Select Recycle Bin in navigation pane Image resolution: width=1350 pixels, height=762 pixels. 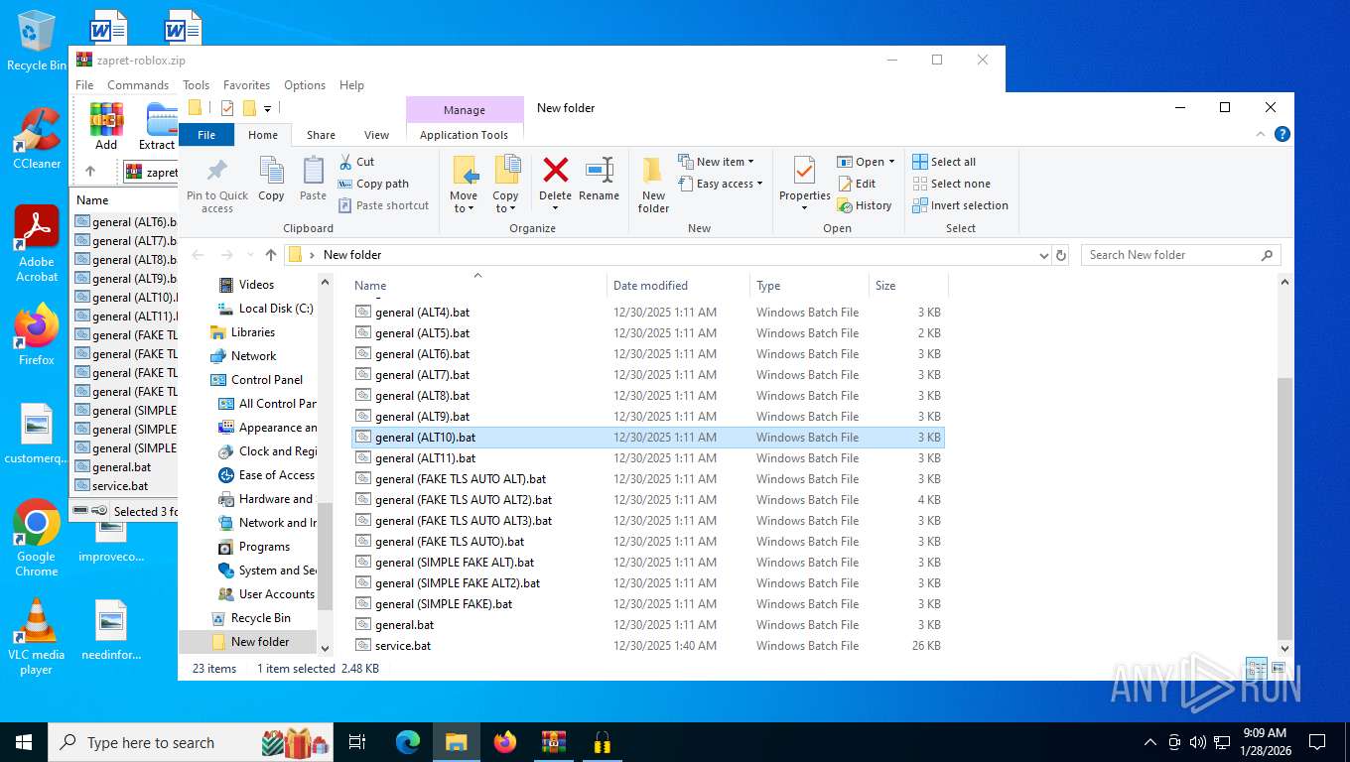(x=260, y=618)
